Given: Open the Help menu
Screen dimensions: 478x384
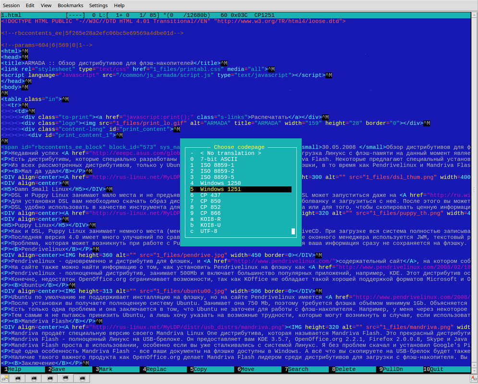Looking at the screenshot, I should coord(119,5).
